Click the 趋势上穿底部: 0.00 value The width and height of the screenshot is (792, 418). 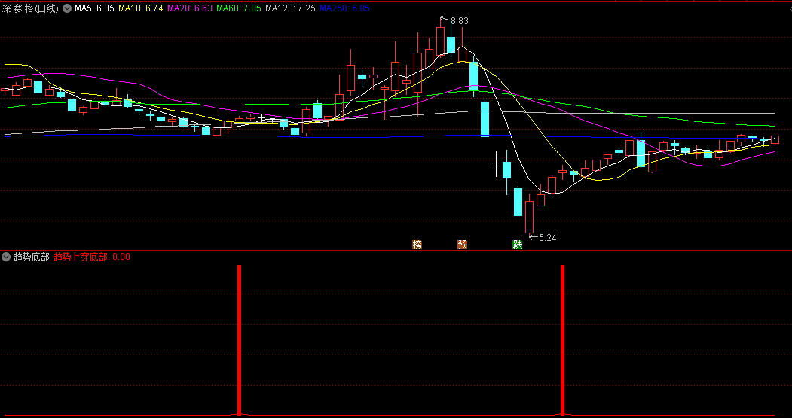[x=91, y=257]
